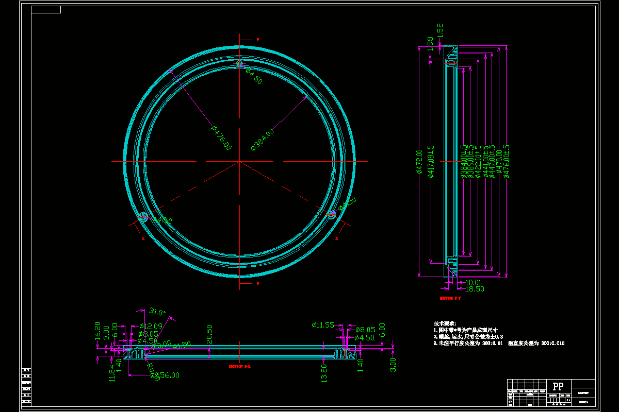Click the ø472.00 dimension in side section

(419, 162)
